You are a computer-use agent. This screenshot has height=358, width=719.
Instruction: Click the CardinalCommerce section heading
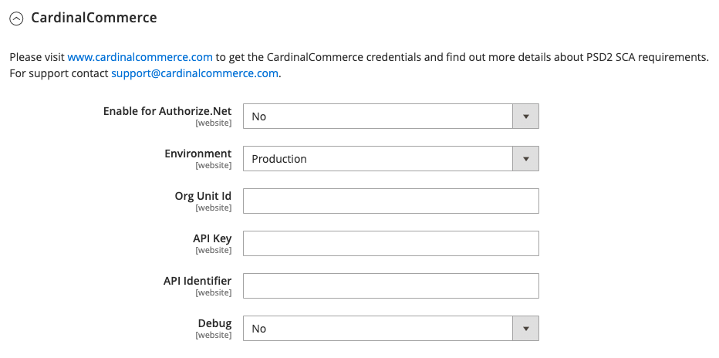click(x=94, y=18)
